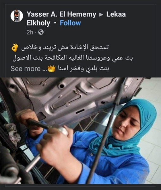Click the Elkholy surname on the second line
Viewport: 161px width, 190px height.
[38, 23]
